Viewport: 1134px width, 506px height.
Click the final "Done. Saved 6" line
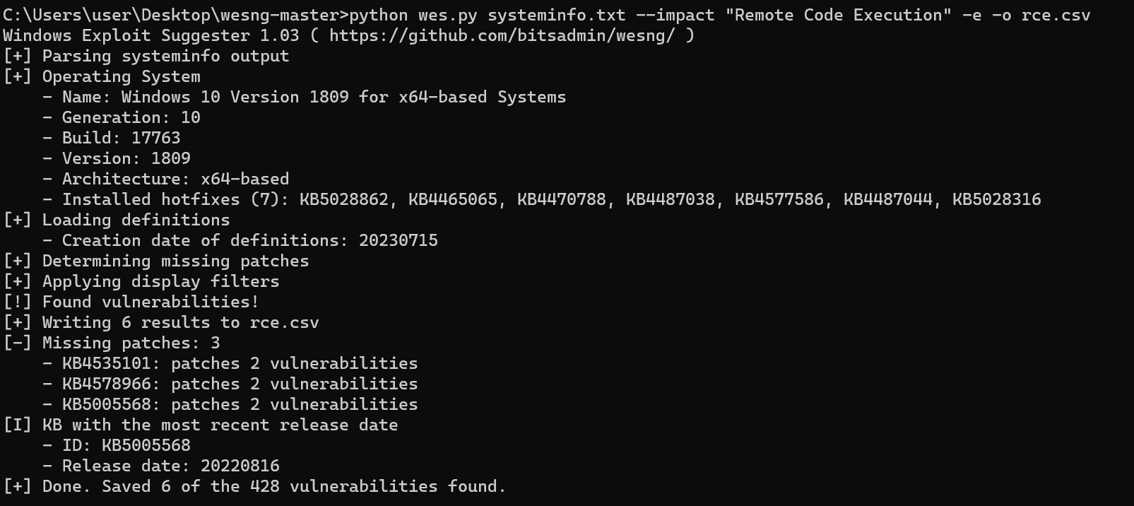click(274, 486)
